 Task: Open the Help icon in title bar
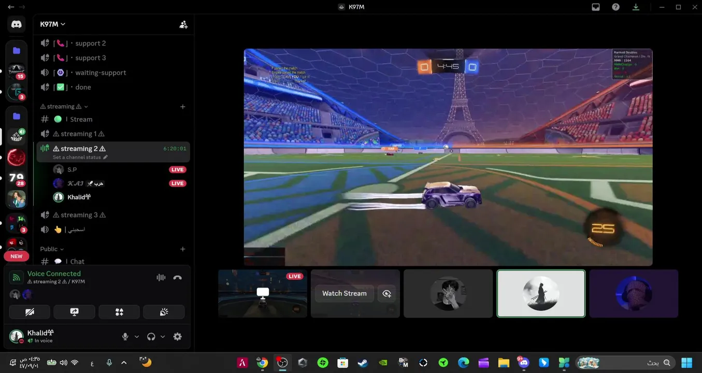coord(615,7)
